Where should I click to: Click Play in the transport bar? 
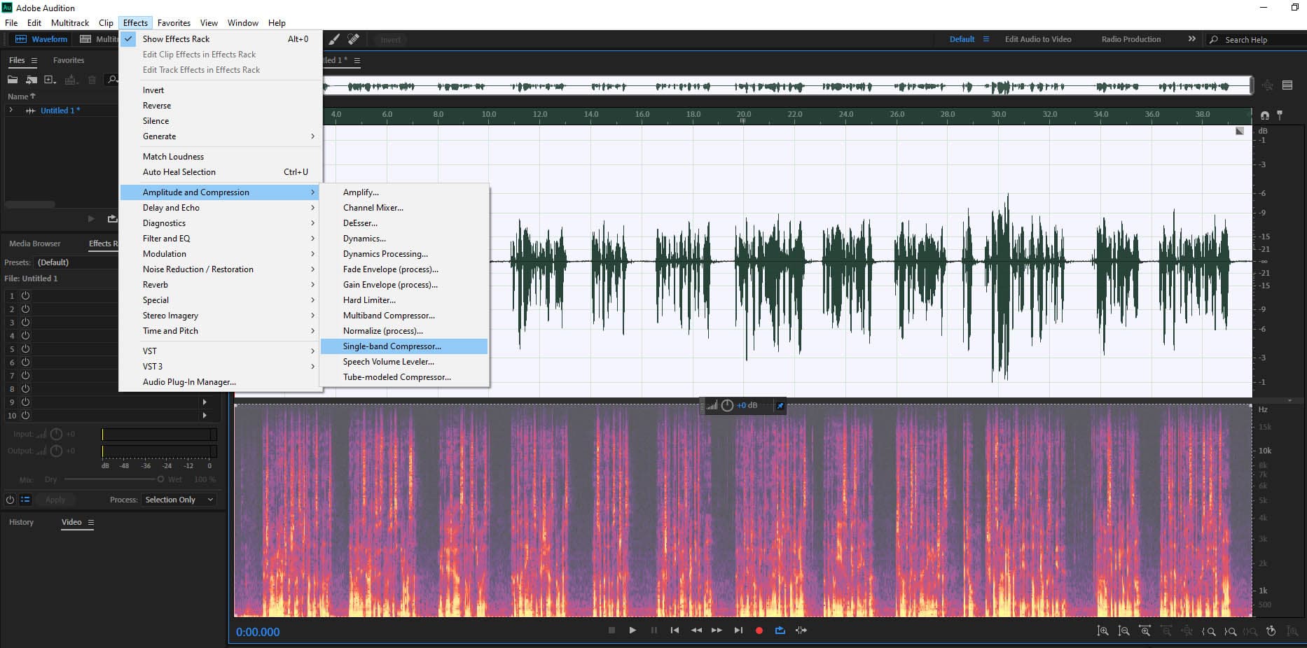click(632, 631)
